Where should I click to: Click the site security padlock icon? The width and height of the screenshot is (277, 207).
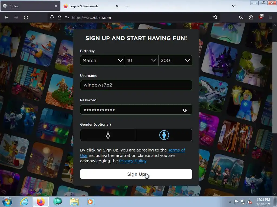[x=60, y=17]
